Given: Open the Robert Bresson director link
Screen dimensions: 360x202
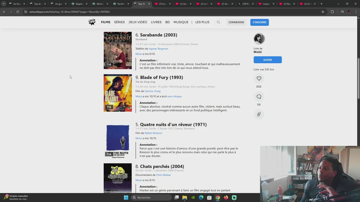Looking at the screenshot, I should pos(153,133).
